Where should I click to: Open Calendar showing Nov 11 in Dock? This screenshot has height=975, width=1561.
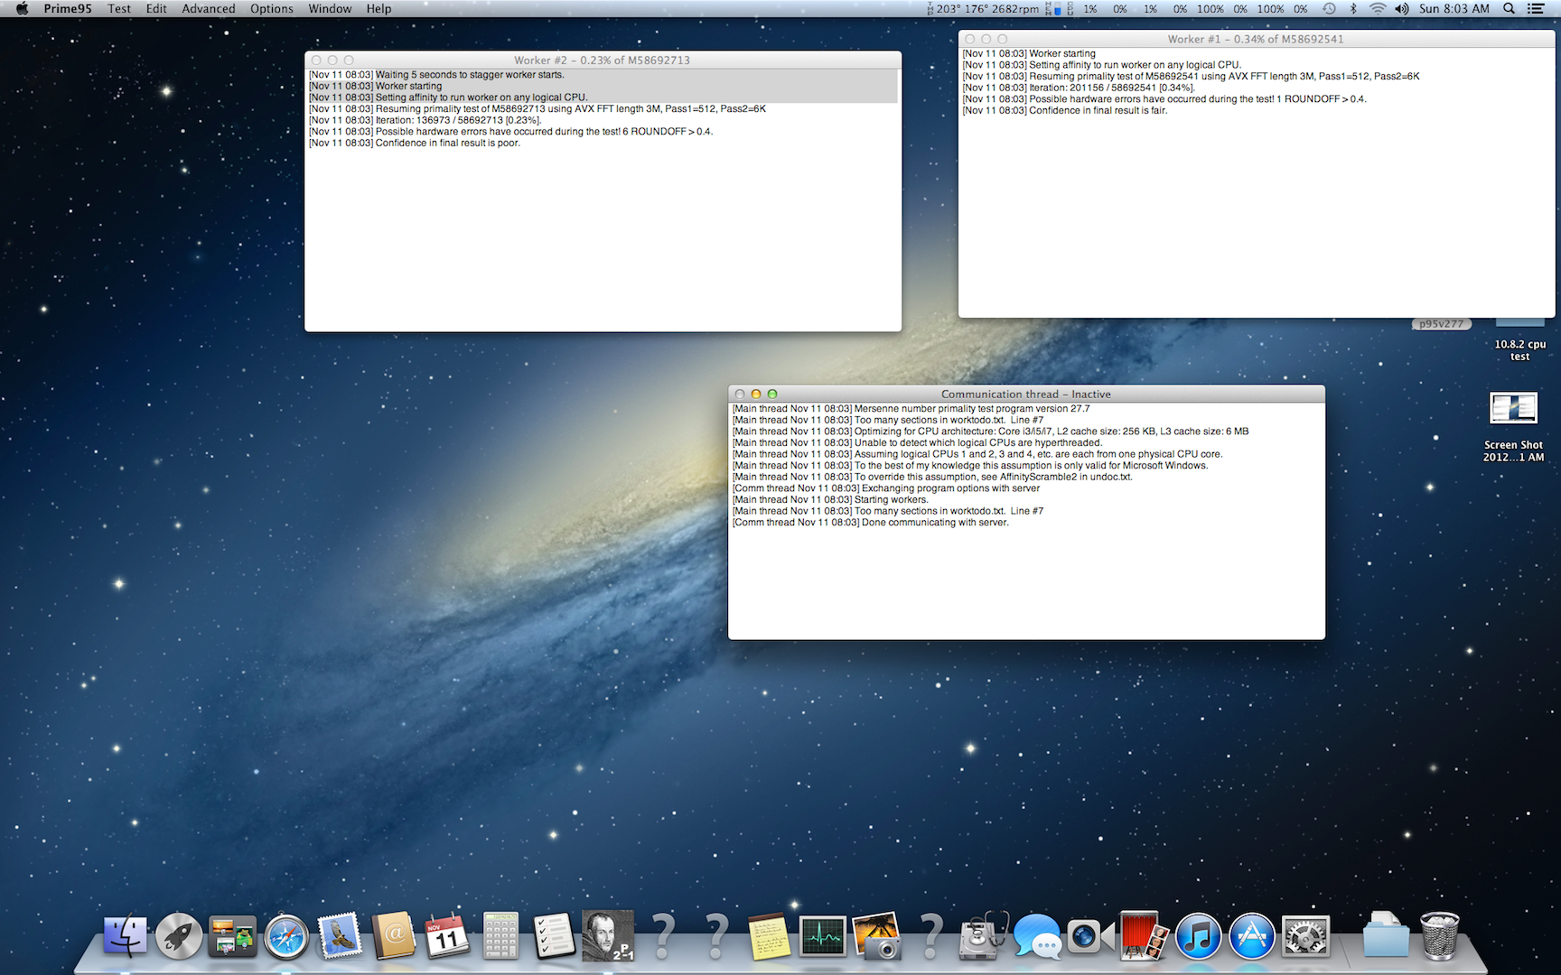[447, 936]
